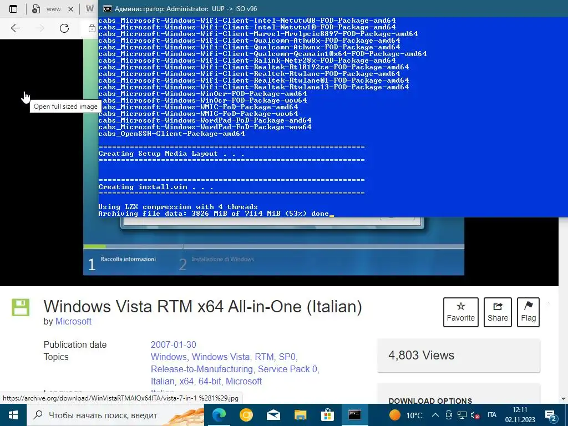Screen dimensions: 568x426
Task: Click the 'Creating install.wim' console line
Action: tap(156, 187)
